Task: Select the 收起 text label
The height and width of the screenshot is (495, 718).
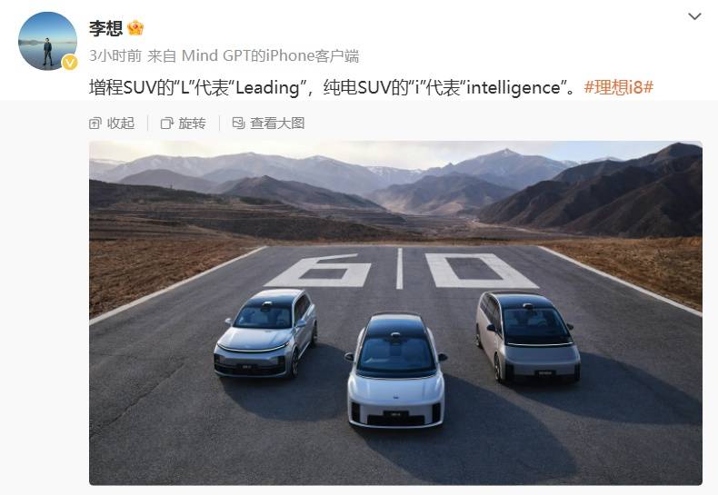Action: 121,123
